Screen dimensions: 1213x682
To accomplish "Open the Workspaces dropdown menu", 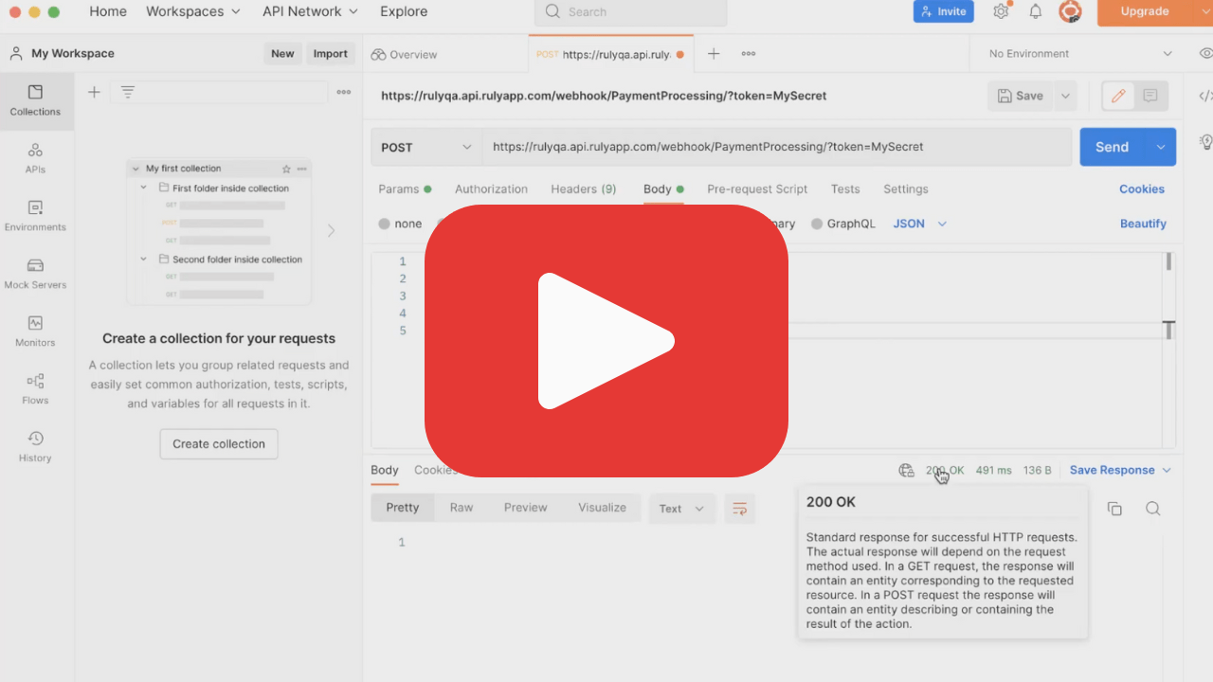I will (193, 11).
